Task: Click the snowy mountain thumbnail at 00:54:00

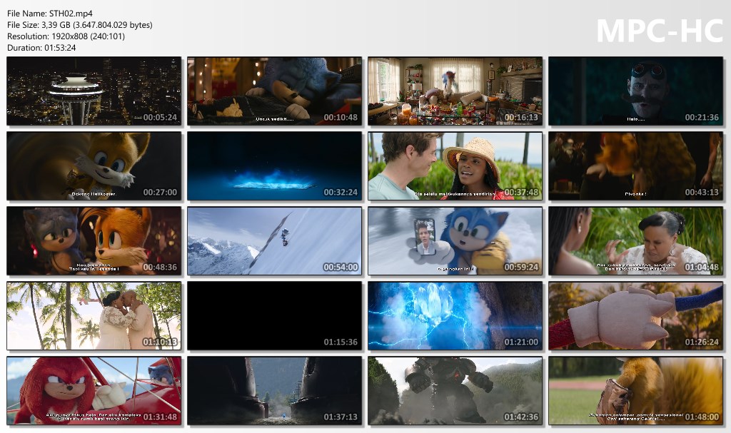Action: [x=275, y=241]
